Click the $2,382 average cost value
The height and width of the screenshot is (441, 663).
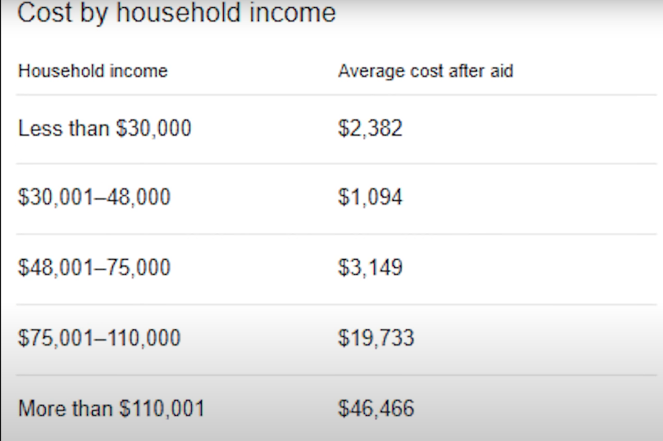(371, 128)
